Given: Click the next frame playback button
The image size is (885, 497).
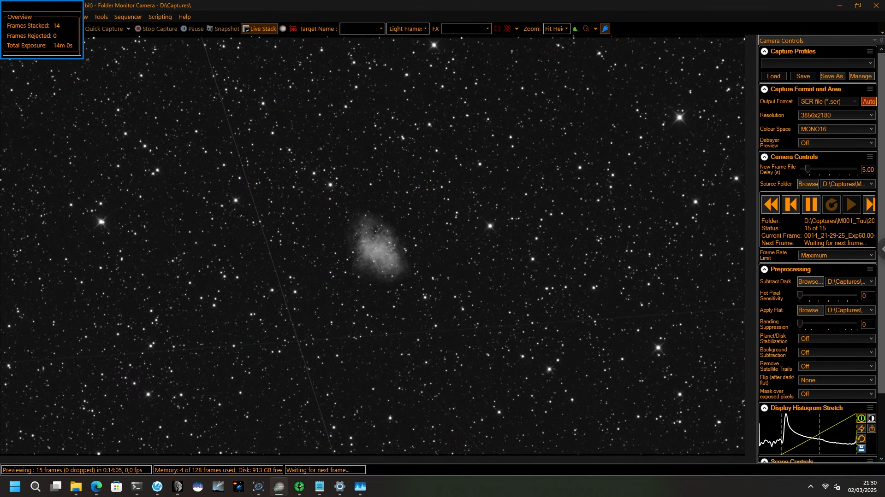Looking at the screenshot, I should tap(869, 204).
